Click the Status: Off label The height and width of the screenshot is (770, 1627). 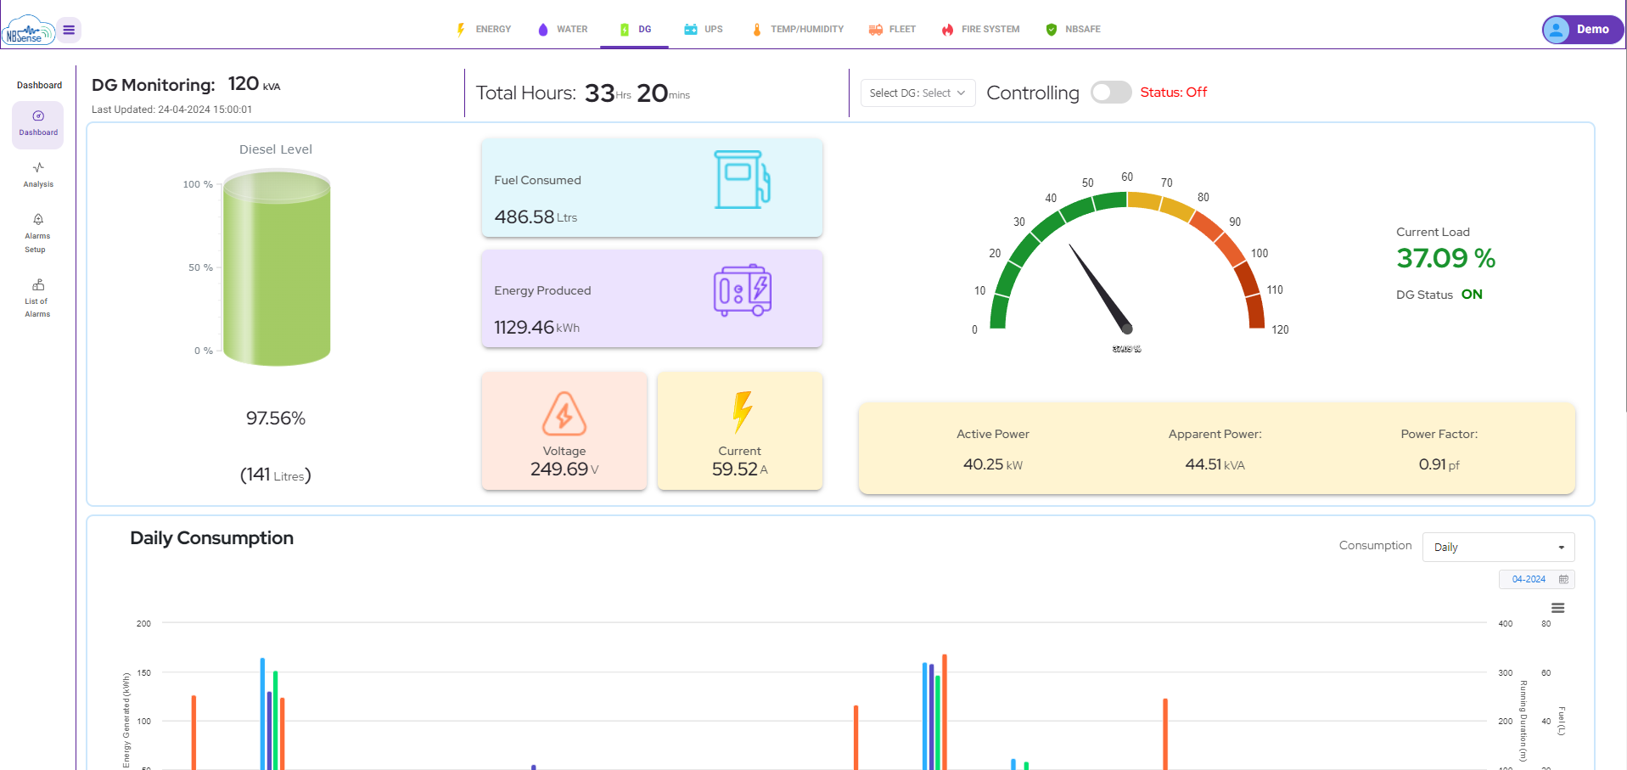click(1174, 92)
